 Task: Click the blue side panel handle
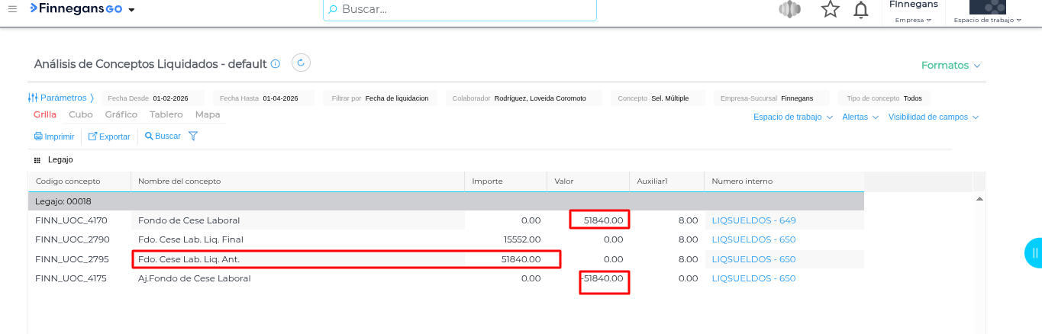[1034, 252]
